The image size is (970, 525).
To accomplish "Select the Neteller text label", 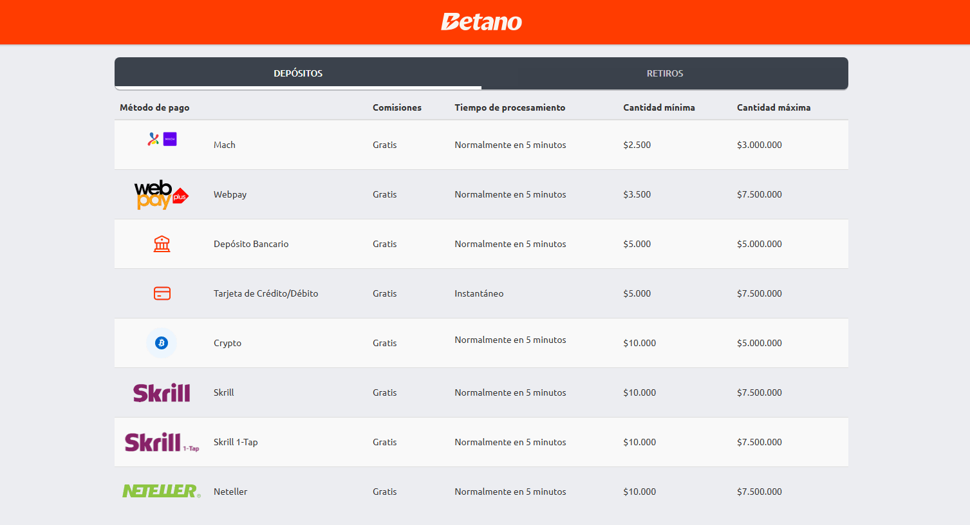I will (230, 492).
